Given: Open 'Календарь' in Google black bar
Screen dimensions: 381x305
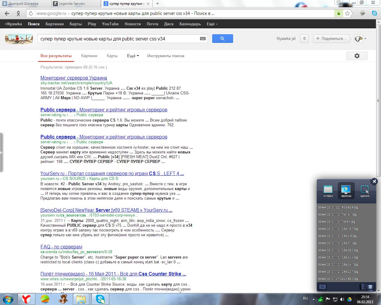Looking at the screenshot, I should [190, 24].
